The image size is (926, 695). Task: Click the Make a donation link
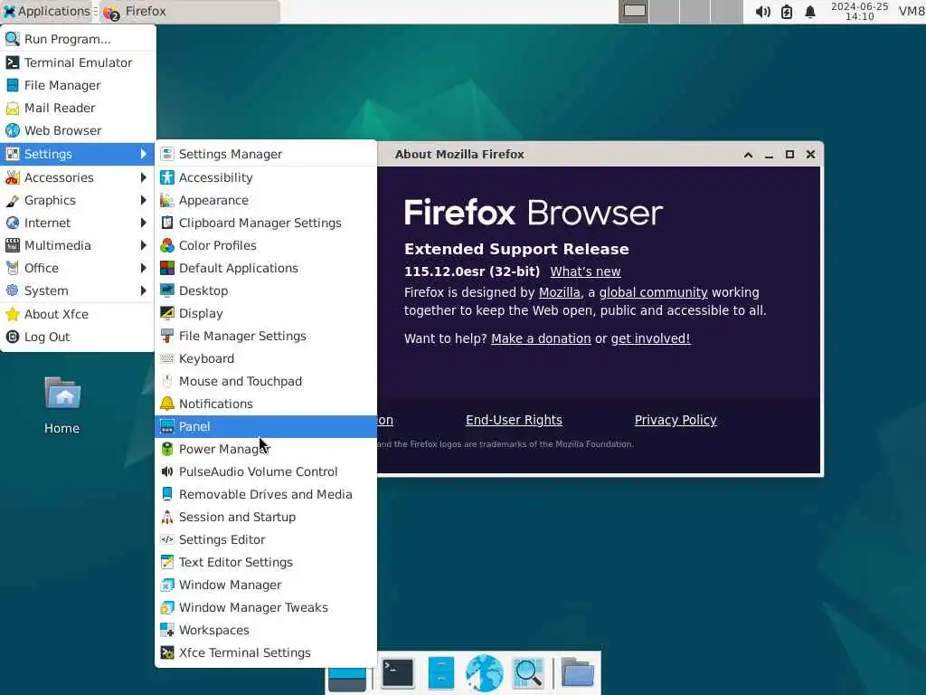point(541,338)
